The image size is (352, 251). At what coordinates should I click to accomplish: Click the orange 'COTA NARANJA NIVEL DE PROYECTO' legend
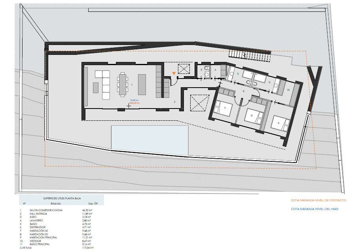point(318,200)
